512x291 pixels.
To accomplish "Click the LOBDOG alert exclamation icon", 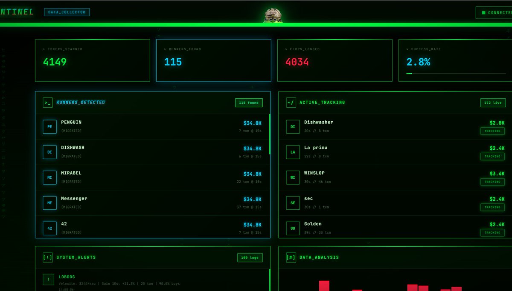I will click(49, 280).
